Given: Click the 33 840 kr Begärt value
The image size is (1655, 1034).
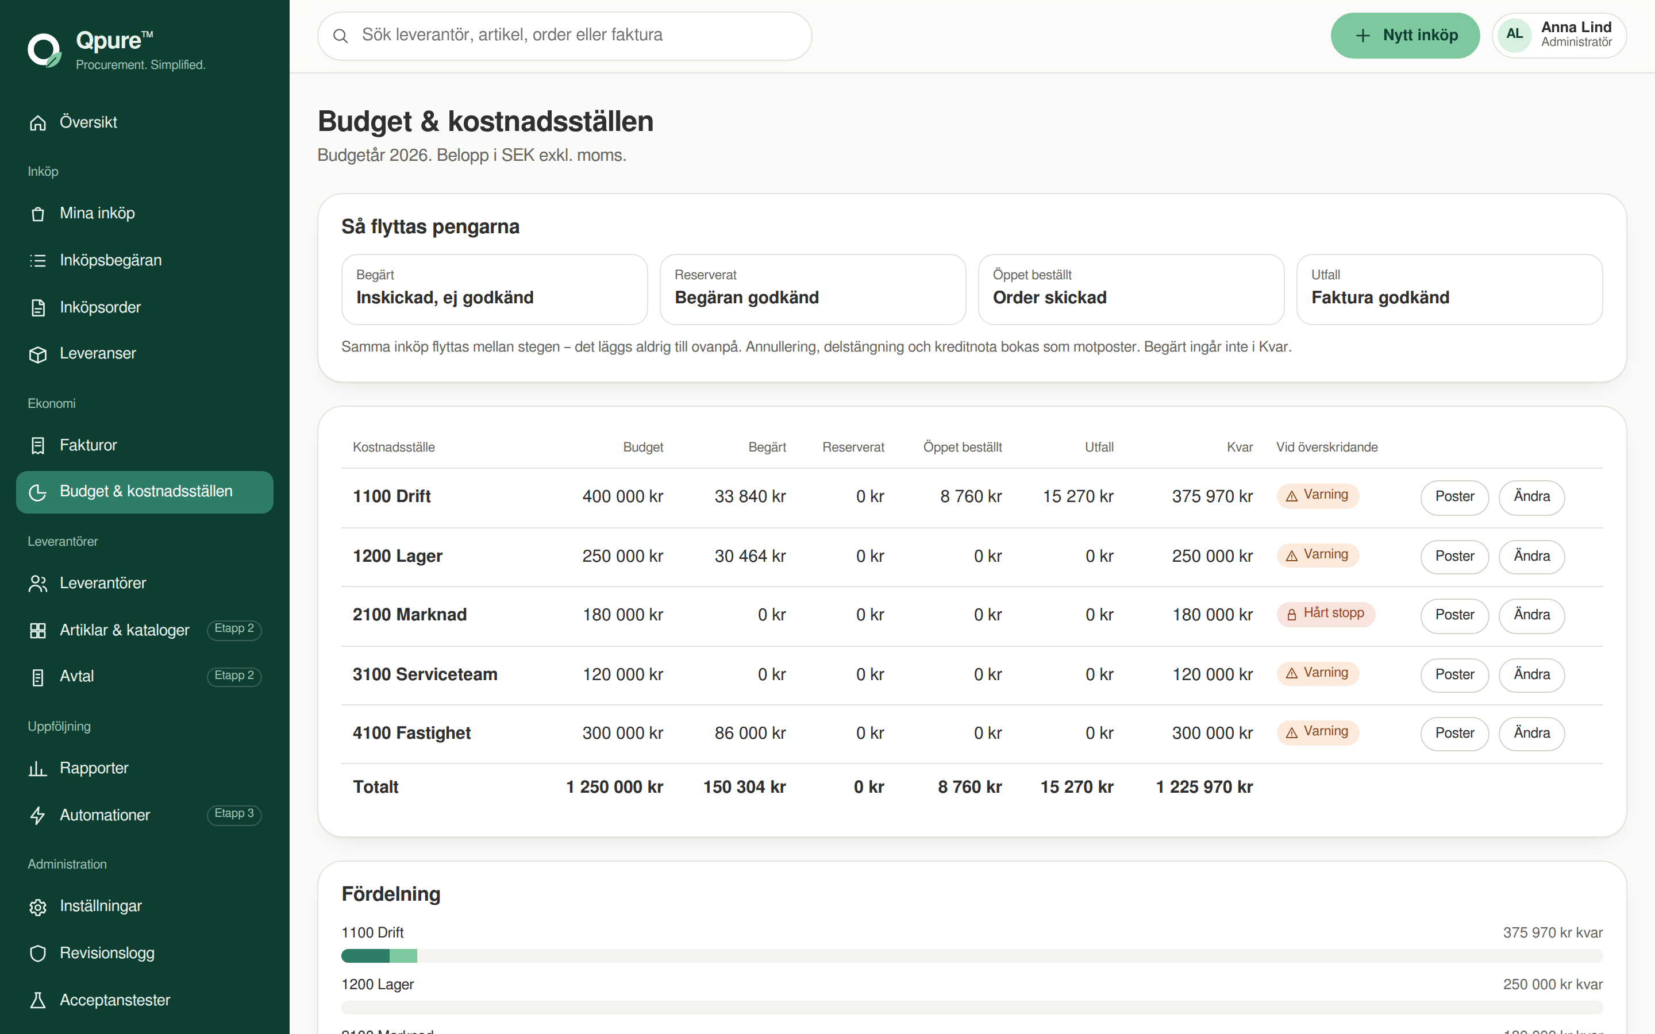Looking at the screenshot, I should 749,496.
